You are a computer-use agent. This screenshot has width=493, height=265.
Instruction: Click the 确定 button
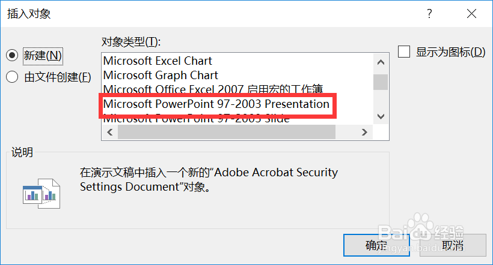(377, 245)
